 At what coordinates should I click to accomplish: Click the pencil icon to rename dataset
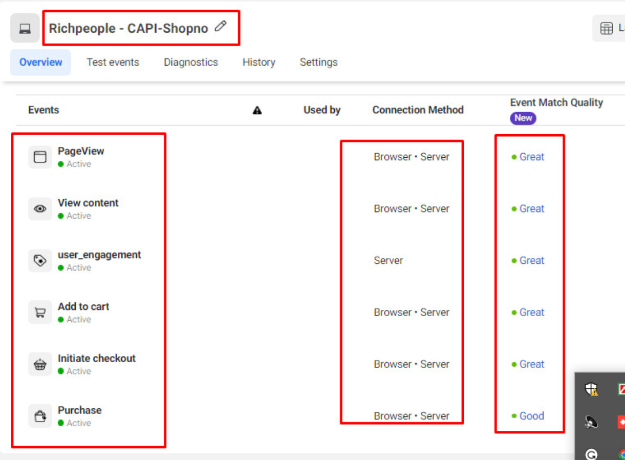pos(221,27)
